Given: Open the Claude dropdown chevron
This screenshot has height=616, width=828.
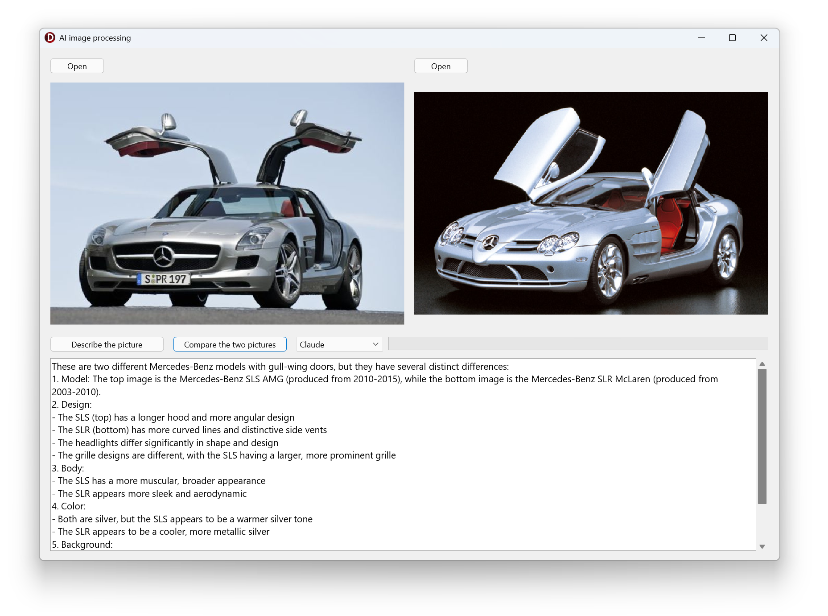Looking at the screenshot, I should click(375, 344).
